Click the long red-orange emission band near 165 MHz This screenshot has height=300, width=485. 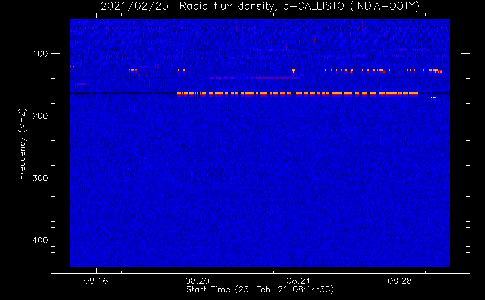[297, 94]
